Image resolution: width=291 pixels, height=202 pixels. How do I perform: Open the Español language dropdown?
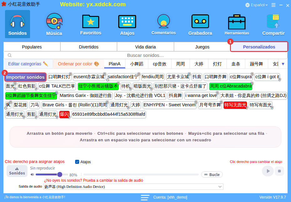click(257, 5)
